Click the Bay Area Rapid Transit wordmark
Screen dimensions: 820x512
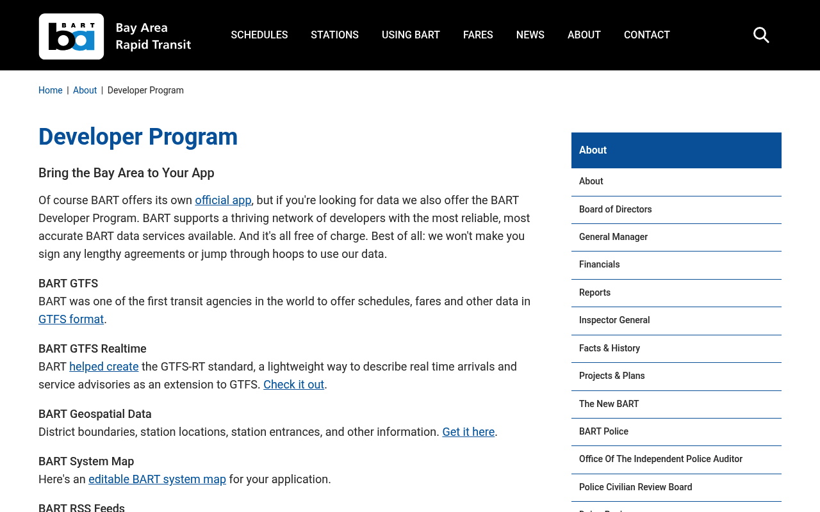pos(153,36)
